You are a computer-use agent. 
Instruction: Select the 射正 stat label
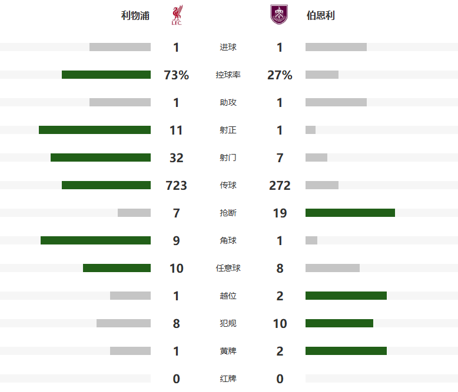228,130
